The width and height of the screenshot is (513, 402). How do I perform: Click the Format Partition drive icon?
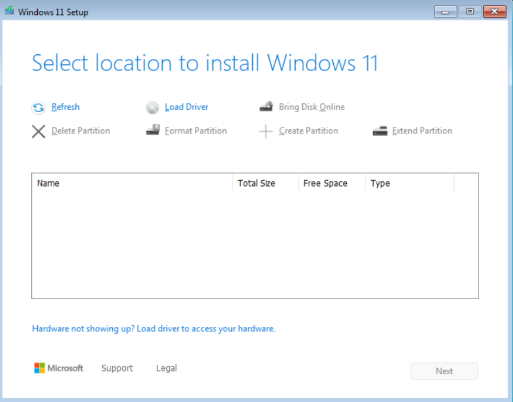coord(153,130)
